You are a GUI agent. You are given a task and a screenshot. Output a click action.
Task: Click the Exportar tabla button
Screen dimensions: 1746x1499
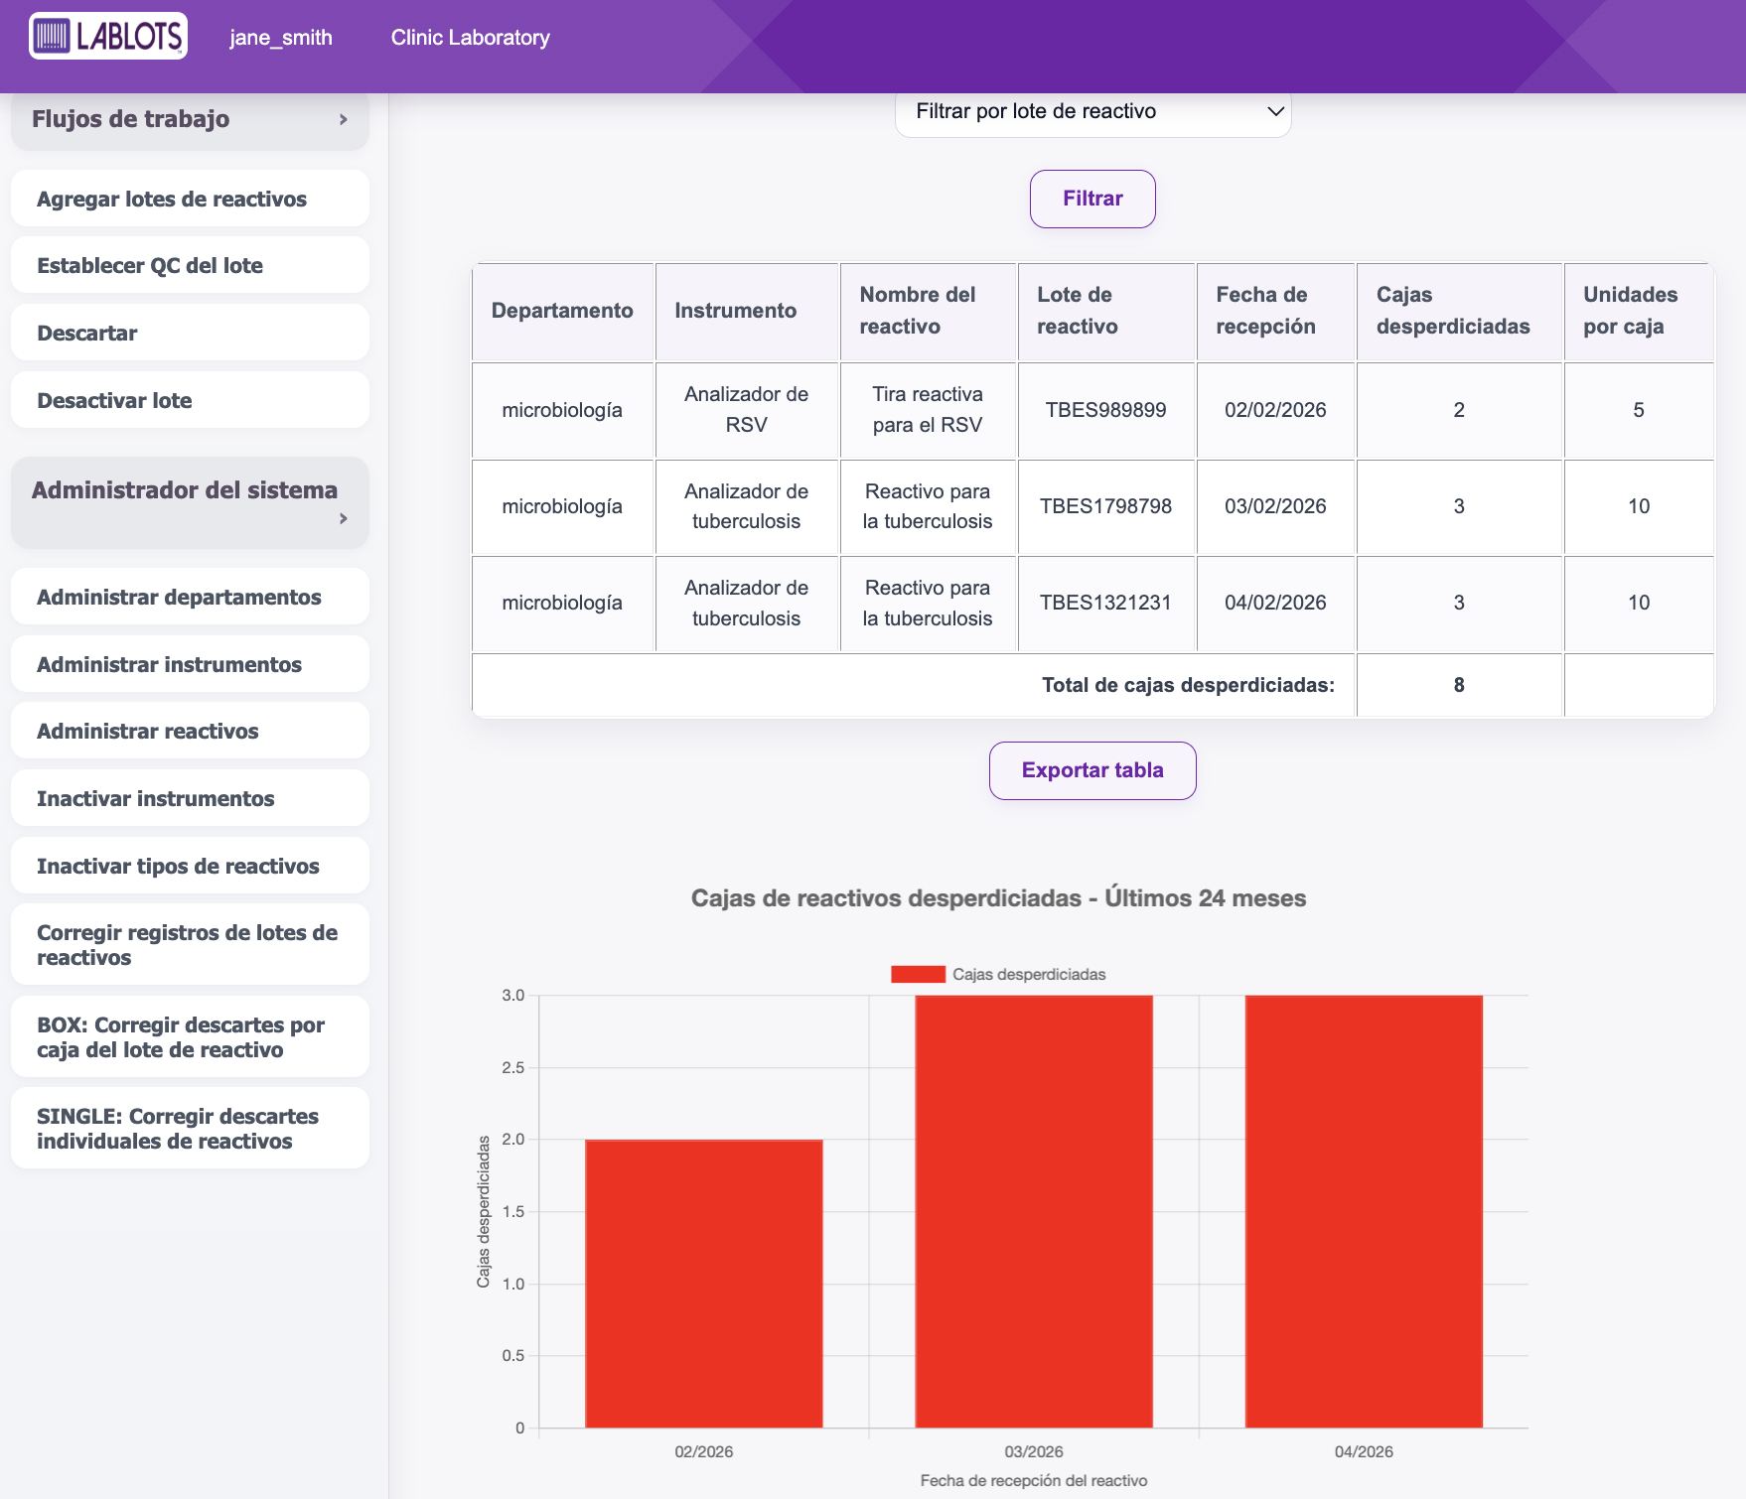tap(1092, 770)
